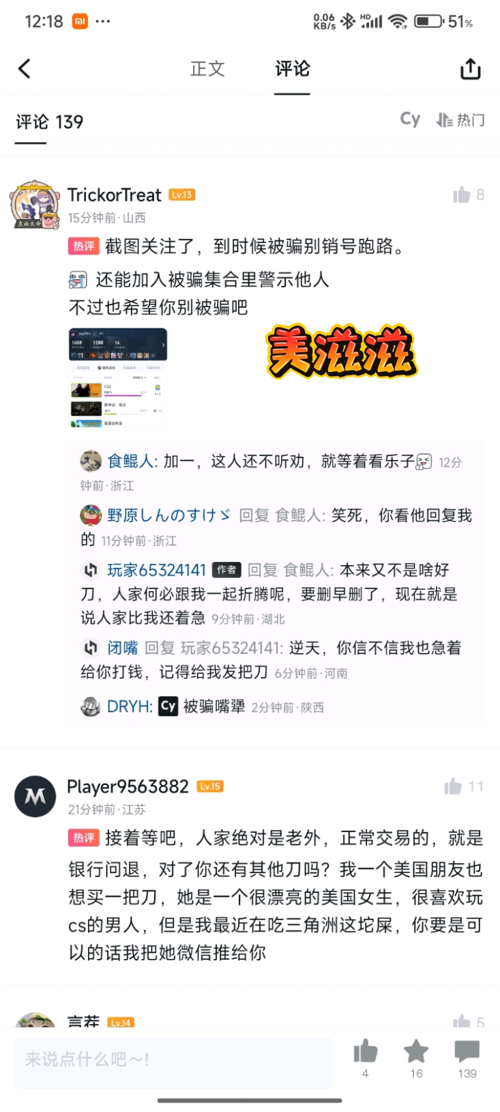Tap the back arrow icon
500x1112 pixels.
pos(25,68)
